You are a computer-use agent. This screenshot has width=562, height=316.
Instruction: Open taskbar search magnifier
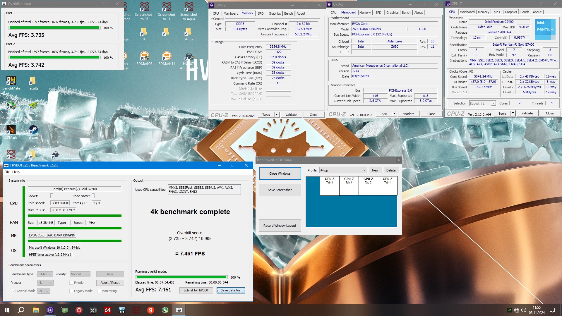[21, 310]
